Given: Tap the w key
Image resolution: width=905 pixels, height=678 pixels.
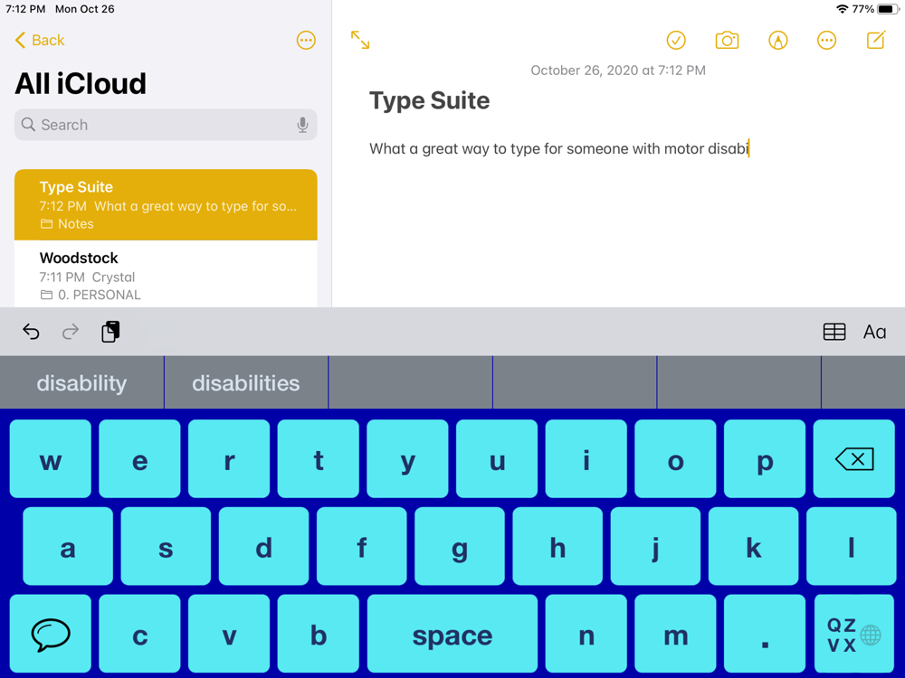Looking at the screenshot, I should tap(50, 459).
